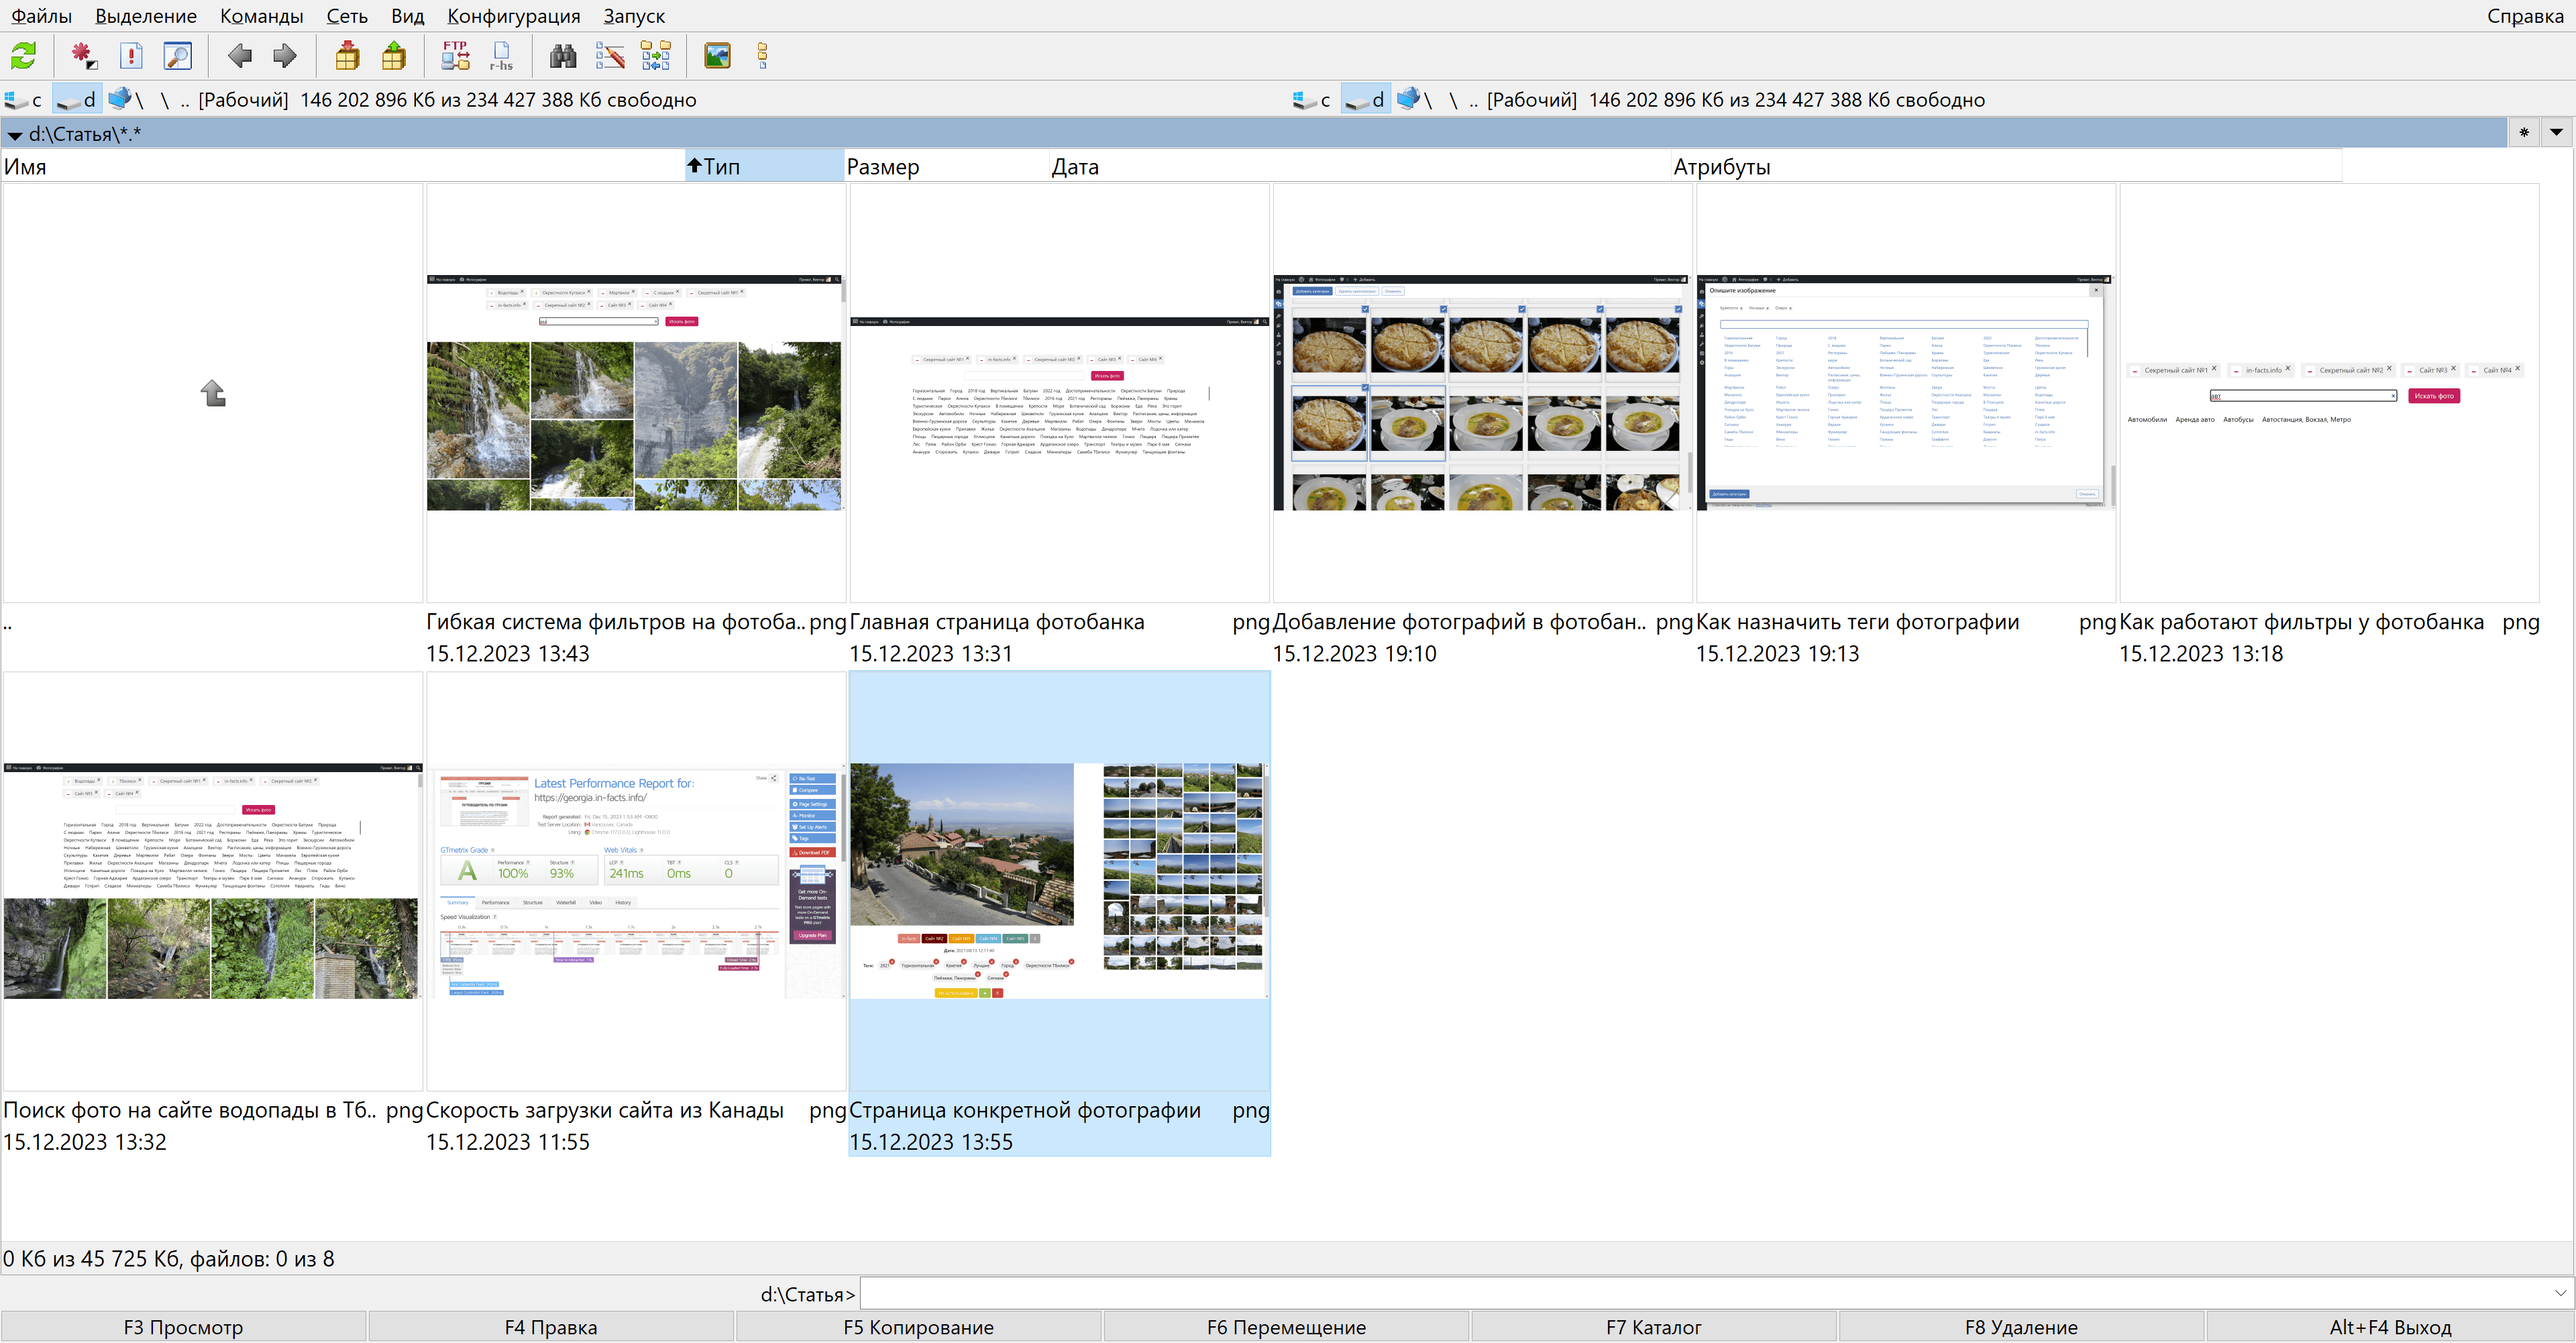Select drive d in right drive bar
The height and width of the screenshot is (1343, 2576).
(1366, 100)
